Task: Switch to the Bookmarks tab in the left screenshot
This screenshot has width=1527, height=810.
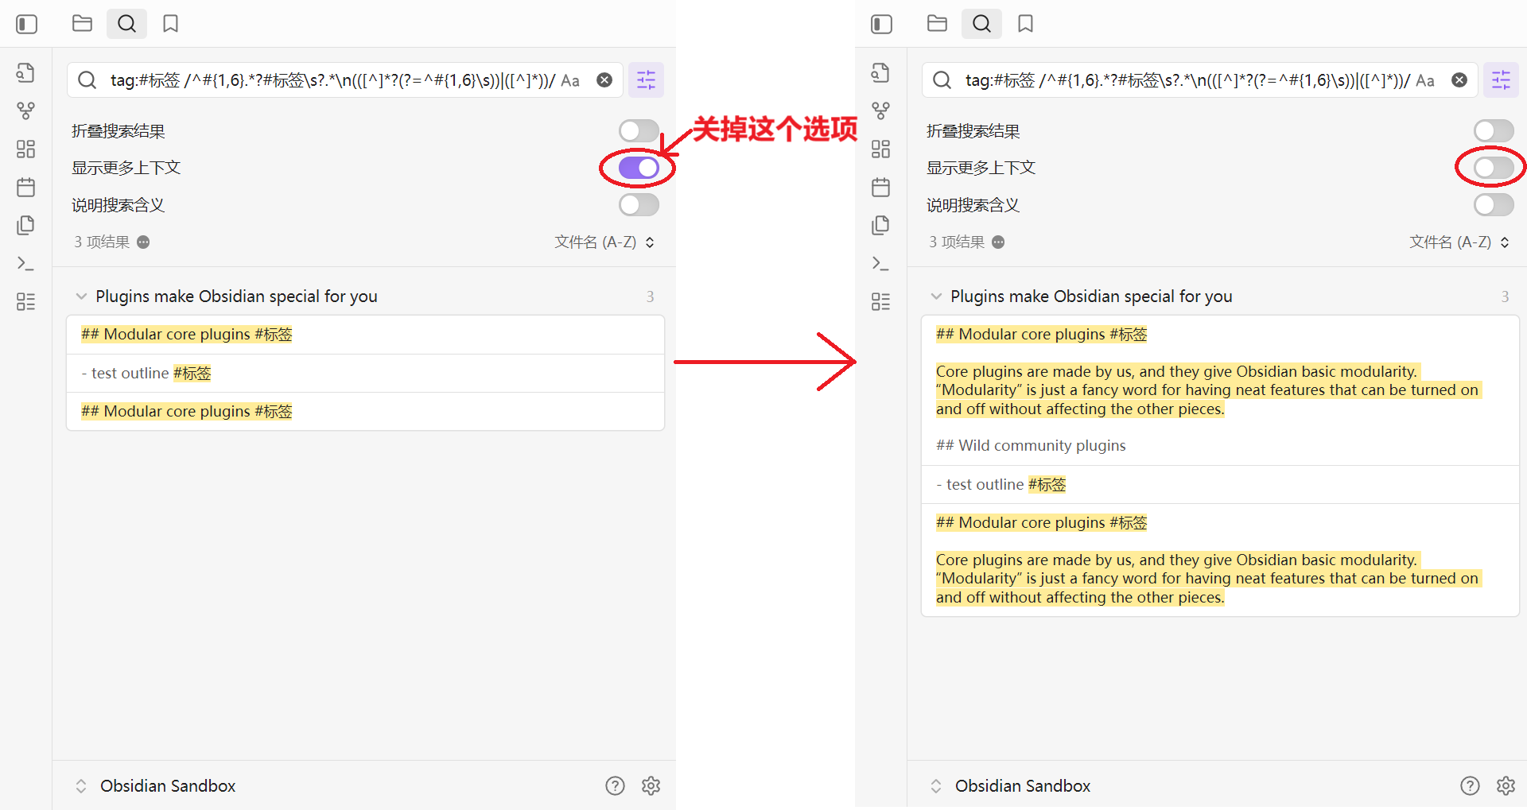Action: [170, 24]
